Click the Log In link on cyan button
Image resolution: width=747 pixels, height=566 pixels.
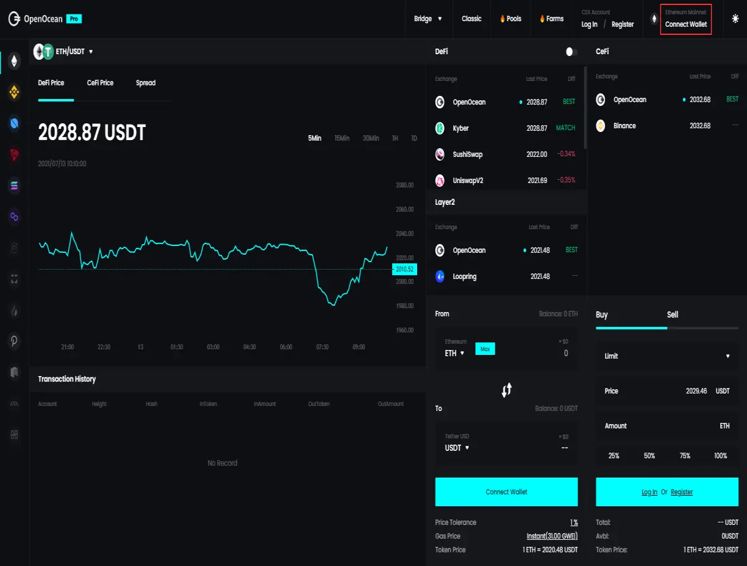tap(649, 492)
